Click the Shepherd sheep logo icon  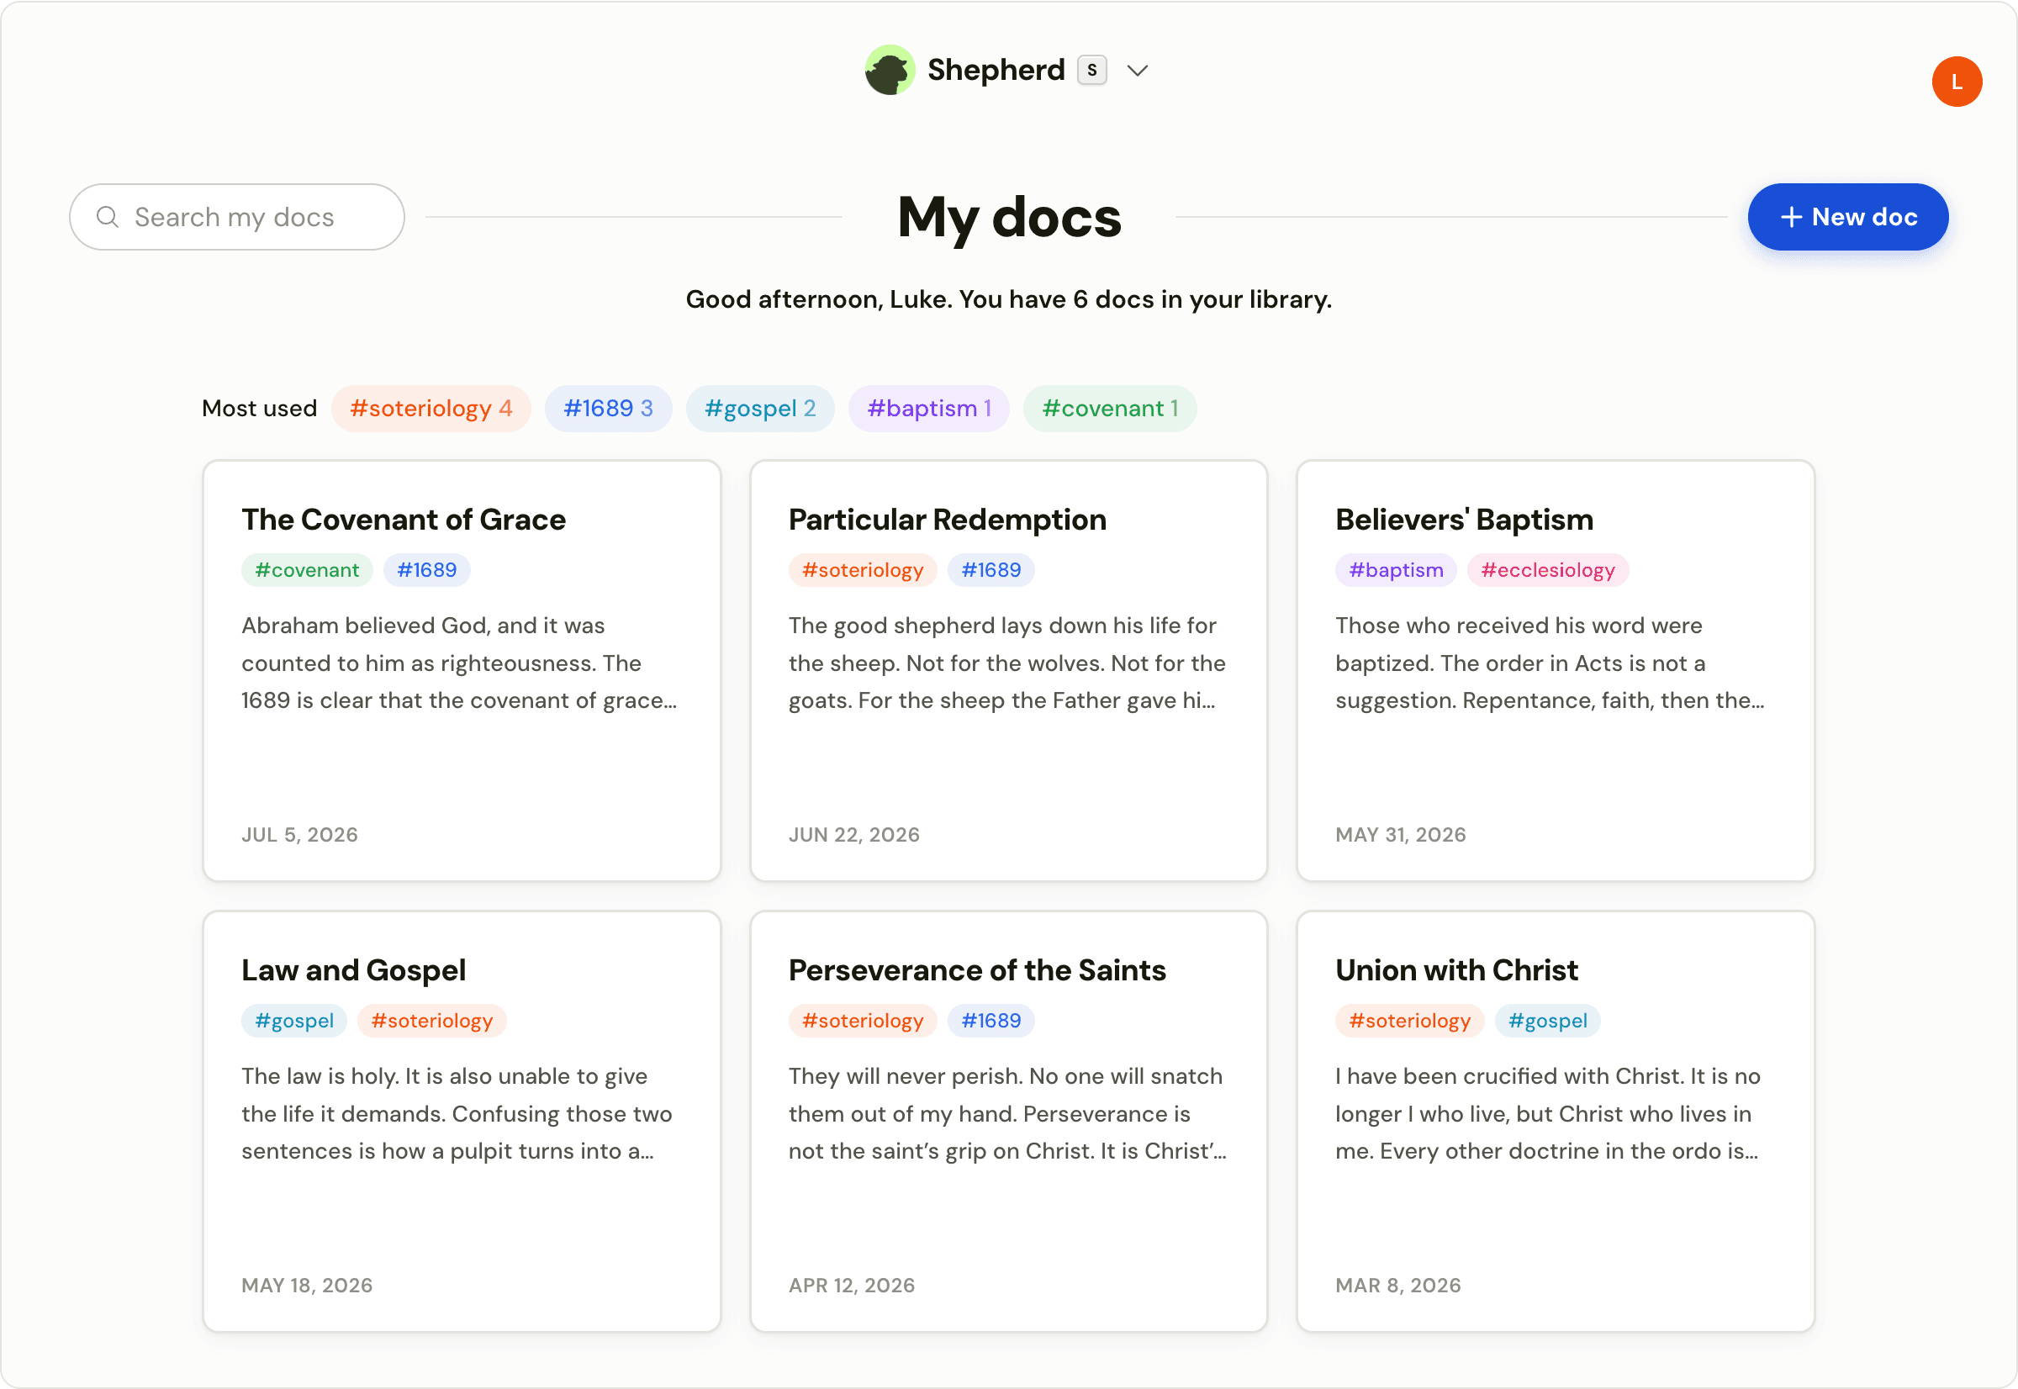point(890,70)
